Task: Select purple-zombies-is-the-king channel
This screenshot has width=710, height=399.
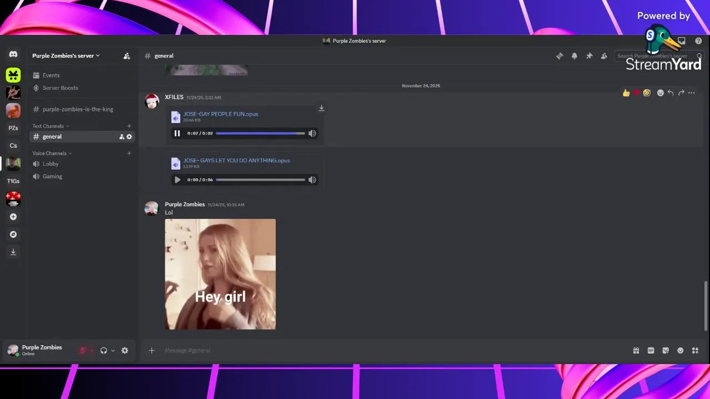Action: 82,110
